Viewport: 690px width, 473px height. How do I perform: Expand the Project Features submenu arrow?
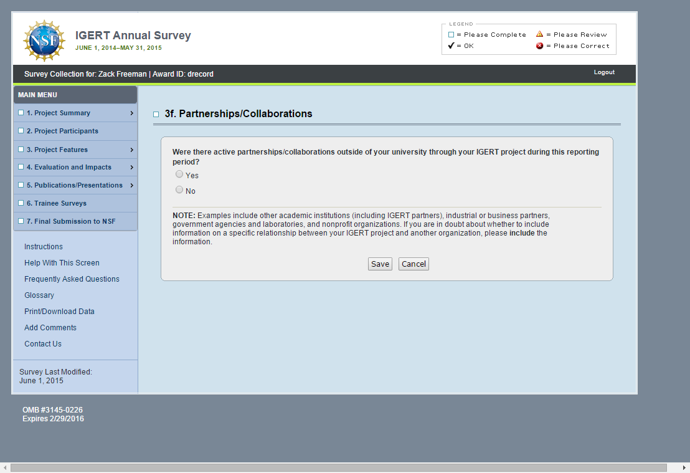point(131,150)
